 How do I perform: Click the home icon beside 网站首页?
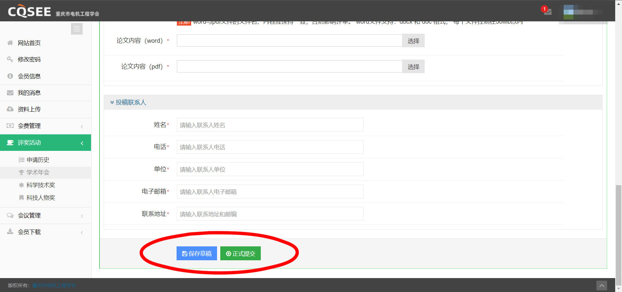[10, 43]
